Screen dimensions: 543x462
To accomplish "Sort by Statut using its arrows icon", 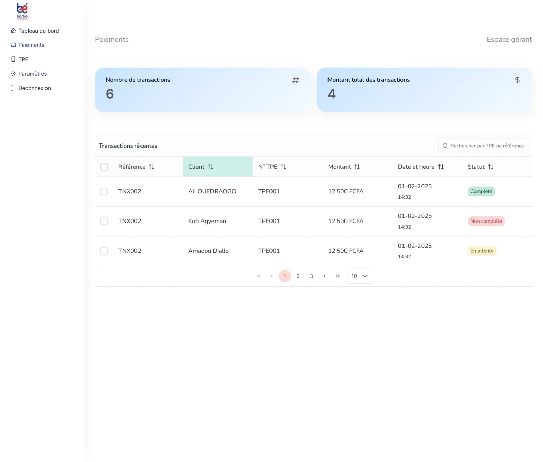I will tap(491, 167).
